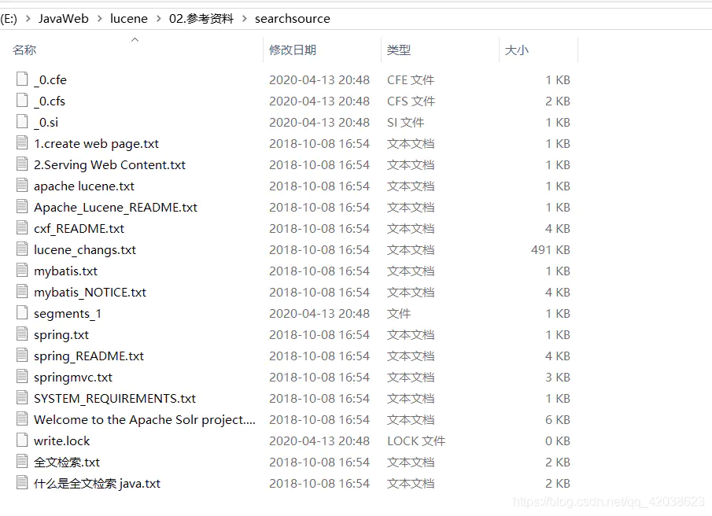Select the _0.cfe file icon
This screenshot has height=516, width=712.
pos(22,79)
